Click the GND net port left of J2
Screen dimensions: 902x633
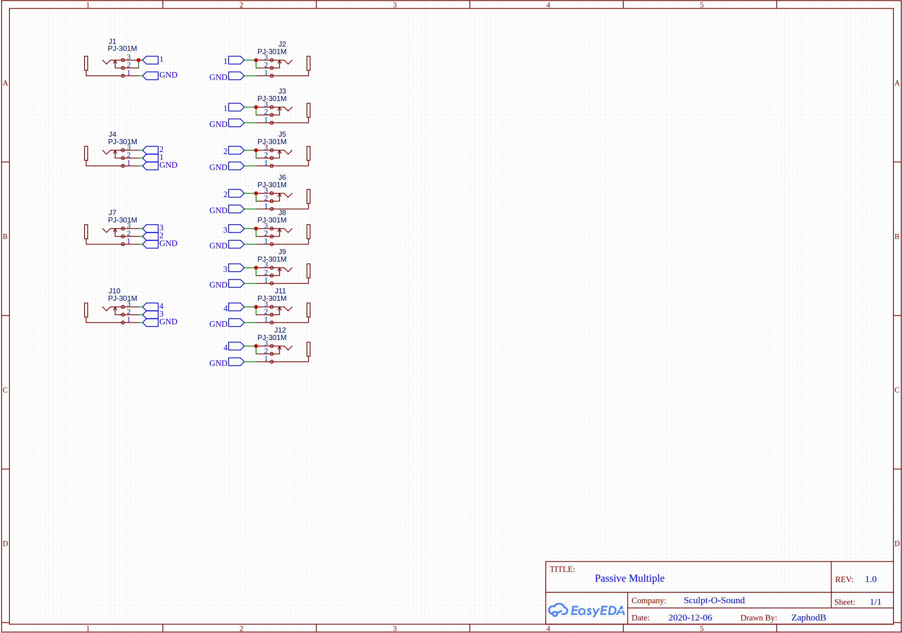pos(236,76)
